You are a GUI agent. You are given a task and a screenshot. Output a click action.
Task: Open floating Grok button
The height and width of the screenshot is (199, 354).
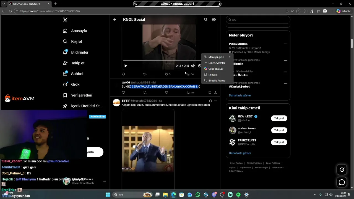click(342, 170)
